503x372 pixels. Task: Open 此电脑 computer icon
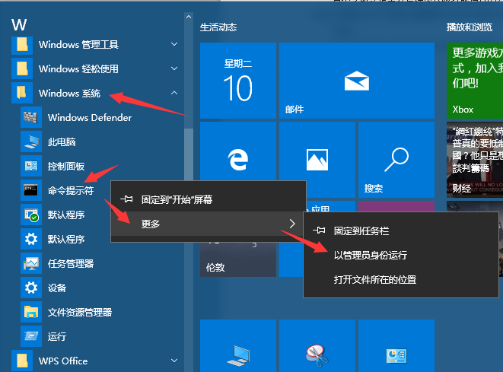tap(31, 141)
